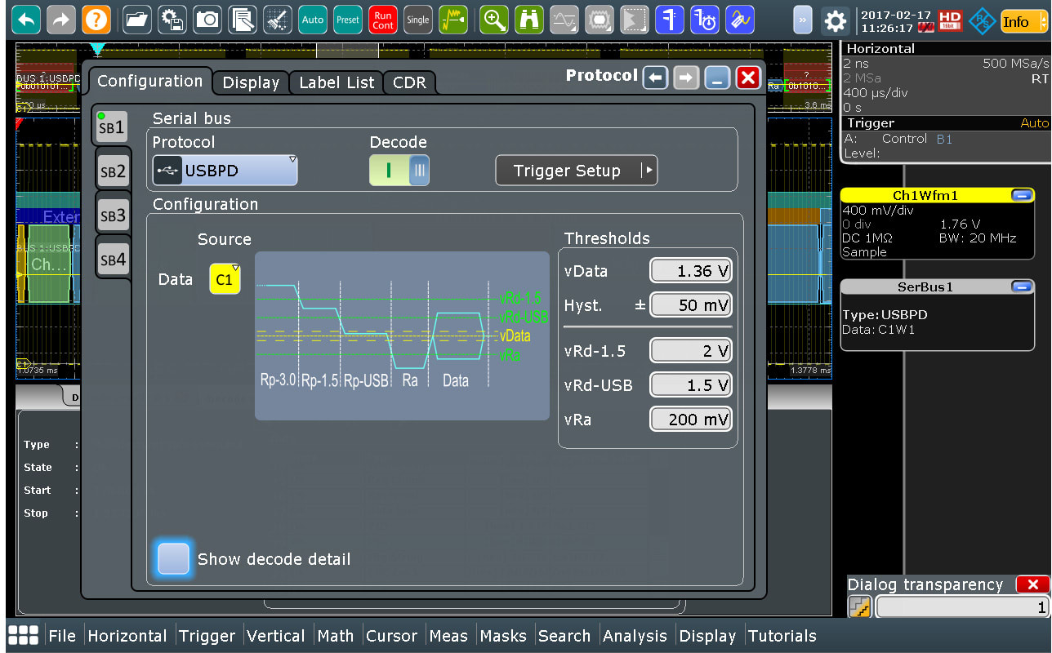
Task: Click the greyed waveform cursor icon
Action: coord(564,20)
